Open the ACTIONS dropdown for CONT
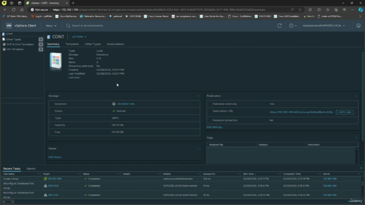 79,36
